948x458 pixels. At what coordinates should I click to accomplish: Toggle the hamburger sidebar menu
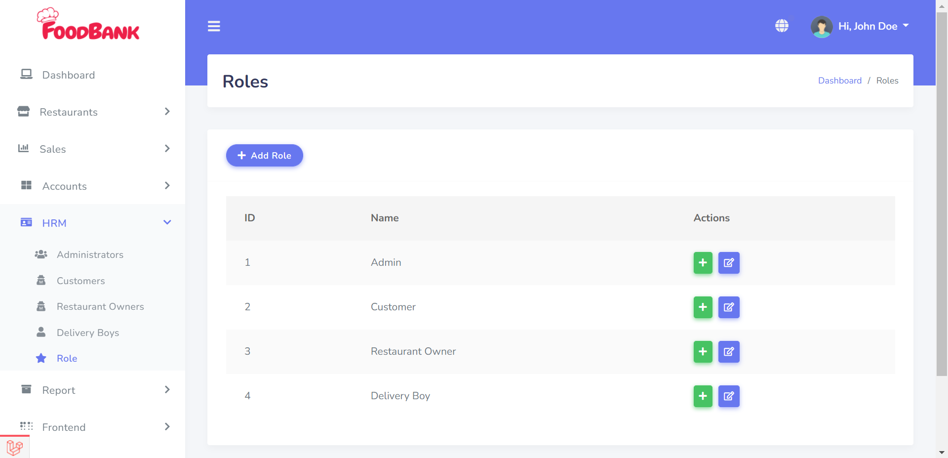pyautogui.click(x=214, y=26)
